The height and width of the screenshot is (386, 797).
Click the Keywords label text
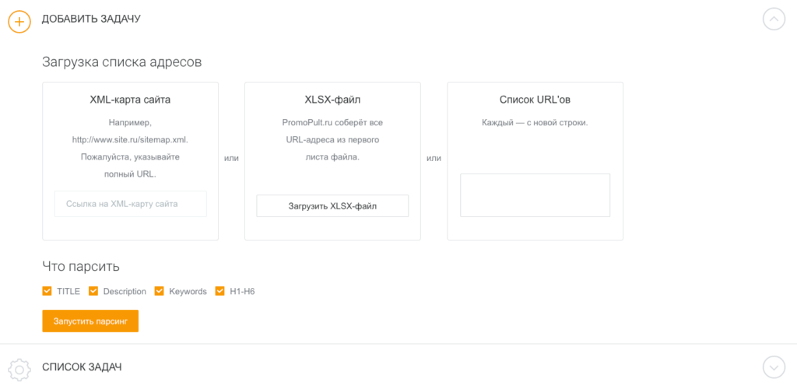[188, 292]
